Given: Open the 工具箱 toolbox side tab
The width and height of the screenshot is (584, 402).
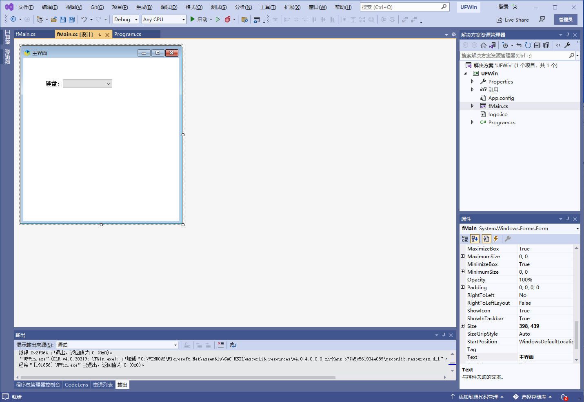Looking at the screenshot, I should point(7,37).
